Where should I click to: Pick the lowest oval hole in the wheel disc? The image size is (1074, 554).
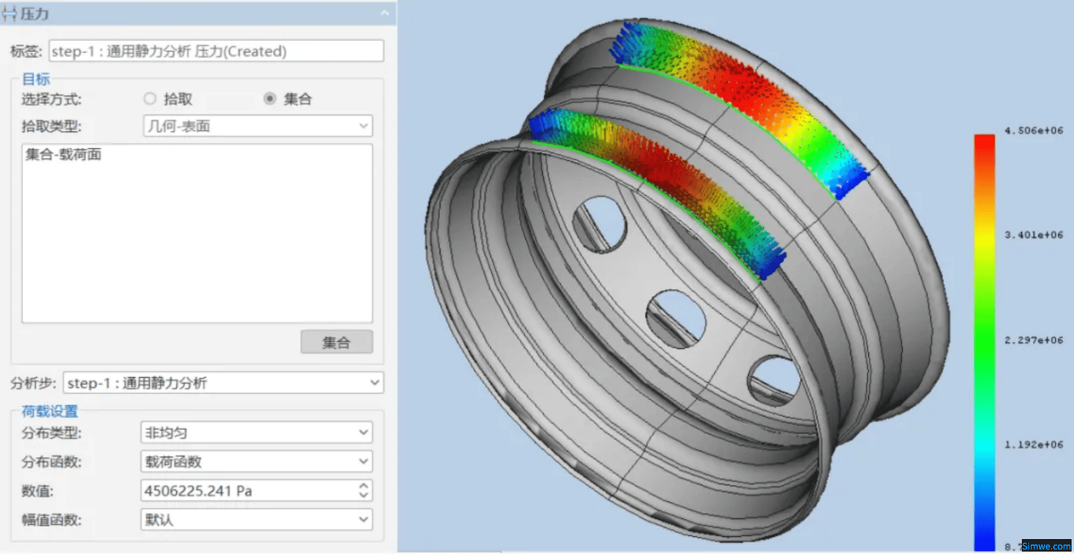click(x=774, y=380)
